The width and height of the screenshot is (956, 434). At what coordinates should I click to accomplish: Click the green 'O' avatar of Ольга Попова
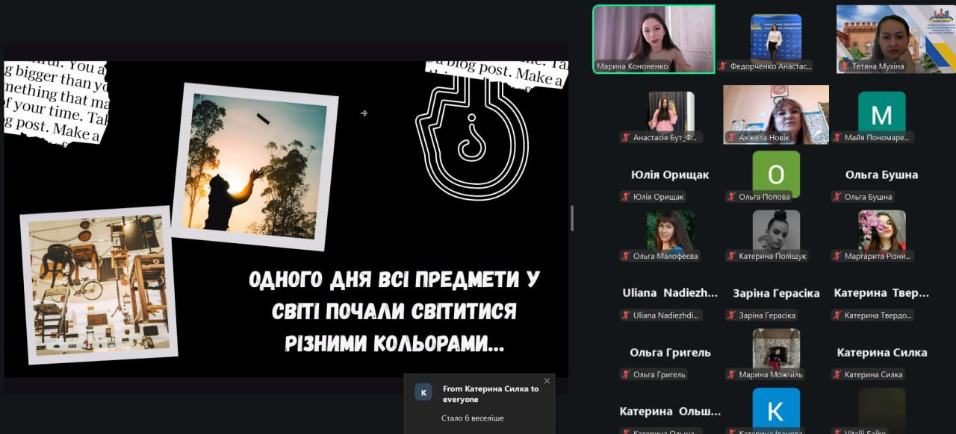(x=776, y=173)
